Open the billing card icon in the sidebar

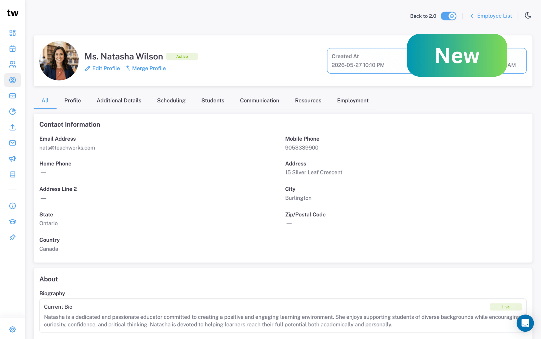tap(12, 96)
